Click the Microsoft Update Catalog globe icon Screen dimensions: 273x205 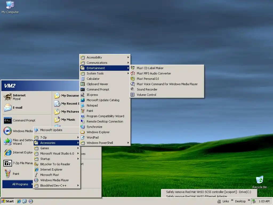pyautogui.click(x=83, y=100)
